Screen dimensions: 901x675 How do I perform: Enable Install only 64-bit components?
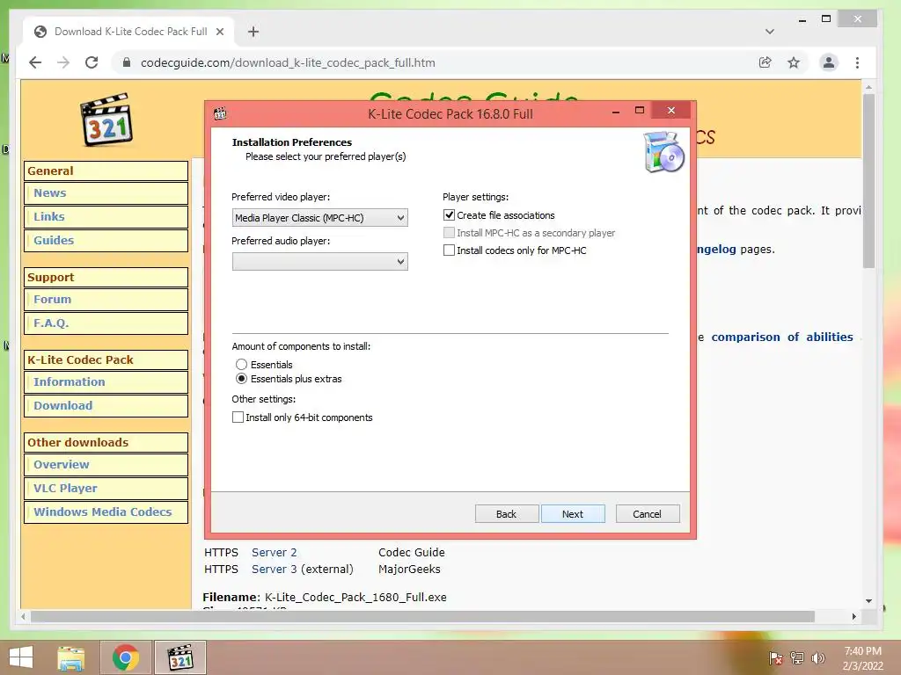238,417
